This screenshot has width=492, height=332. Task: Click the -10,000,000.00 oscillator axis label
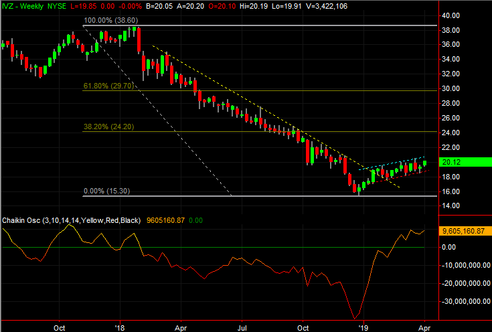click(x=466, y=266)
